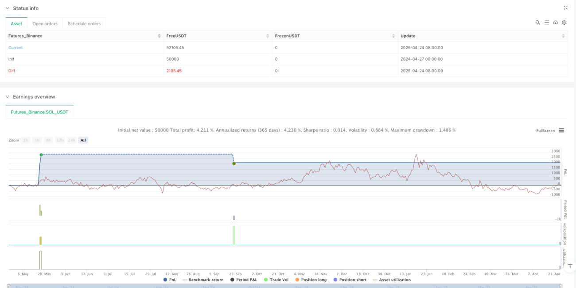This screenshot has width=576, height=288.
Task: Collapse the Earnings overview section
Action: (7, 97)
